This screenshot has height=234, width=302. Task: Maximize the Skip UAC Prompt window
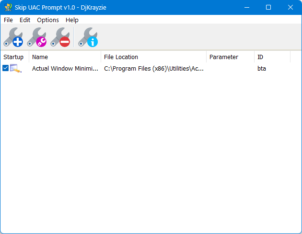click(268, 7)
